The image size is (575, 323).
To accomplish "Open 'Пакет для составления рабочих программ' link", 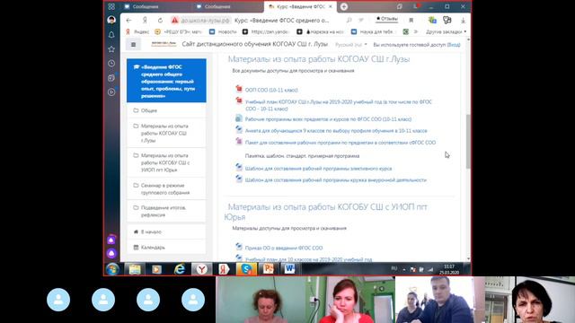I will click(341, 143).
